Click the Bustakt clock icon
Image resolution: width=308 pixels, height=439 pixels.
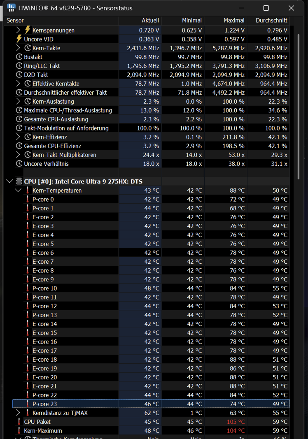tap(19, 57)
